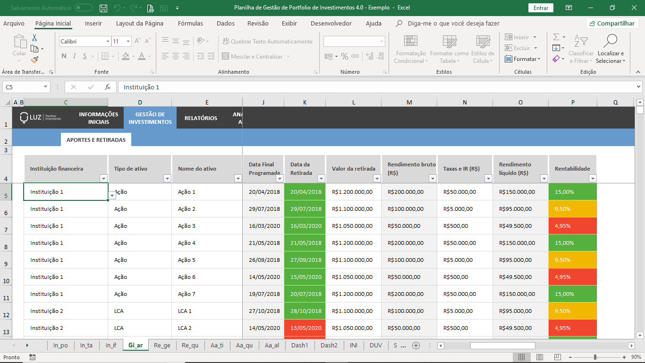Image resolution: width=645 pixels, height=363 pixels.
Task: Open the Fórmulas ribbon tab
Action: tap(190, 23)
